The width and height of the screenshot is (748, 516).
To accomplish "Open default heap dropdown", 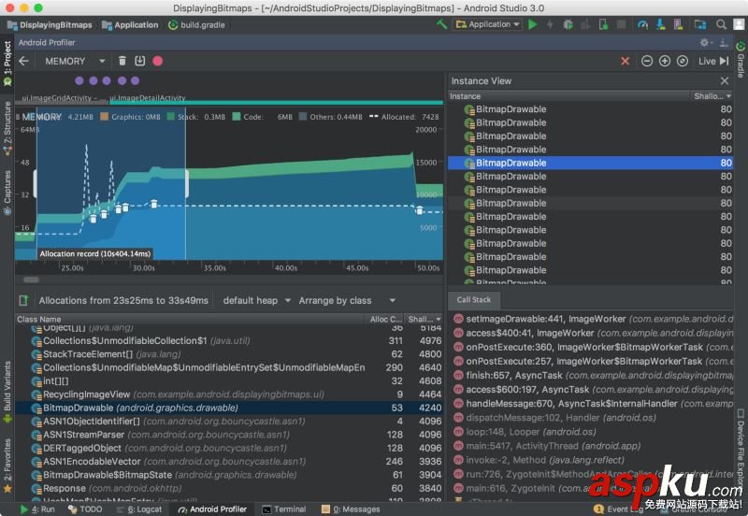I will 256,300.
